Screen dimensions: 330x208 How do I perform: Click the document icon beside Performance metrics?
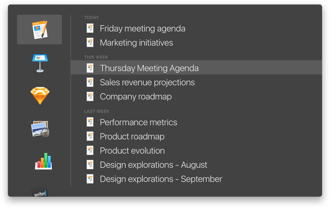[x=90, y=122]
